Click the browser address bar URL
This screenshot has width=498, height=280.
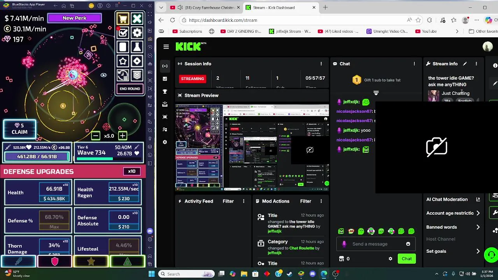tap(223, 20)
